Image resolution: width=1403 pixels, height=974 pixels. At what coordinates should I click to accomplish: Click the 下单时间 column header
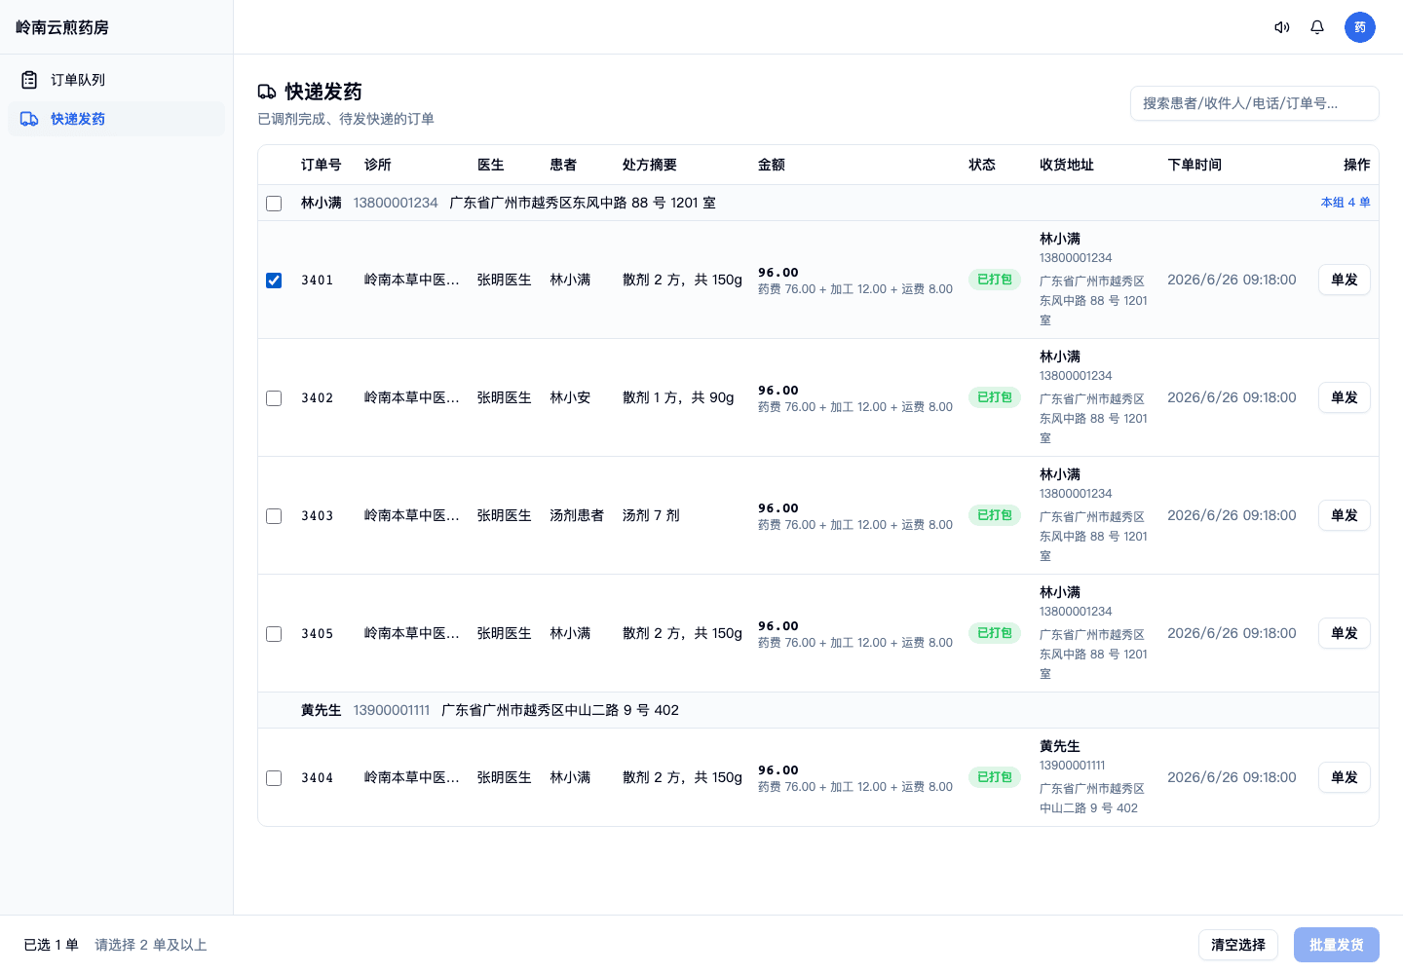(1194, 165)
